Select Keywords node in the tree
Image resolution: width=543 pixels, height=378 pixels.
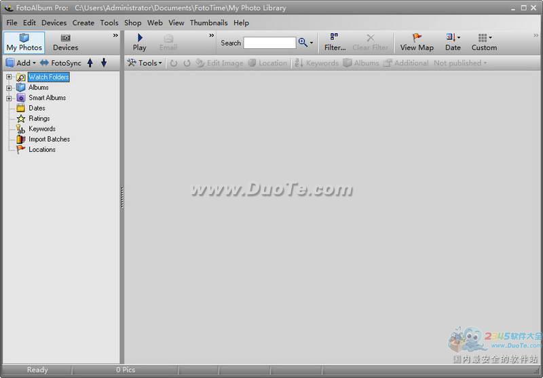click(42, 129)
